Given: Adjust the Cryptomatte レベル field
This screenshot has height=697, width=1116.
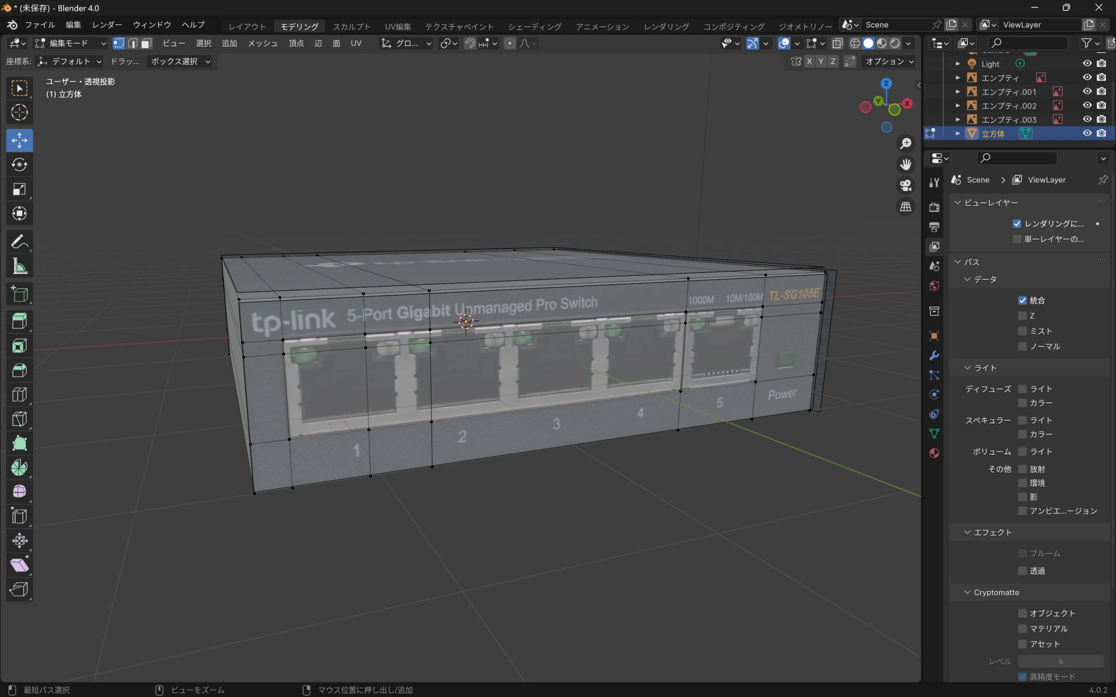Looking at the screenshot, I should [1060, 661].
